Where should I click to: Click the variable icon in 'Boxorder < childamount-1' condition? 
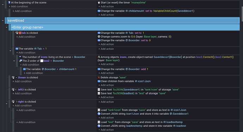coord(24,69)
